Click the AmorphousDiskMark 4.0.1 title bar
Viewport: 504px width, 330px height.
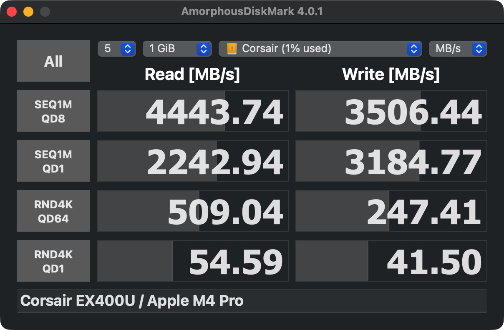pos(252,11)
